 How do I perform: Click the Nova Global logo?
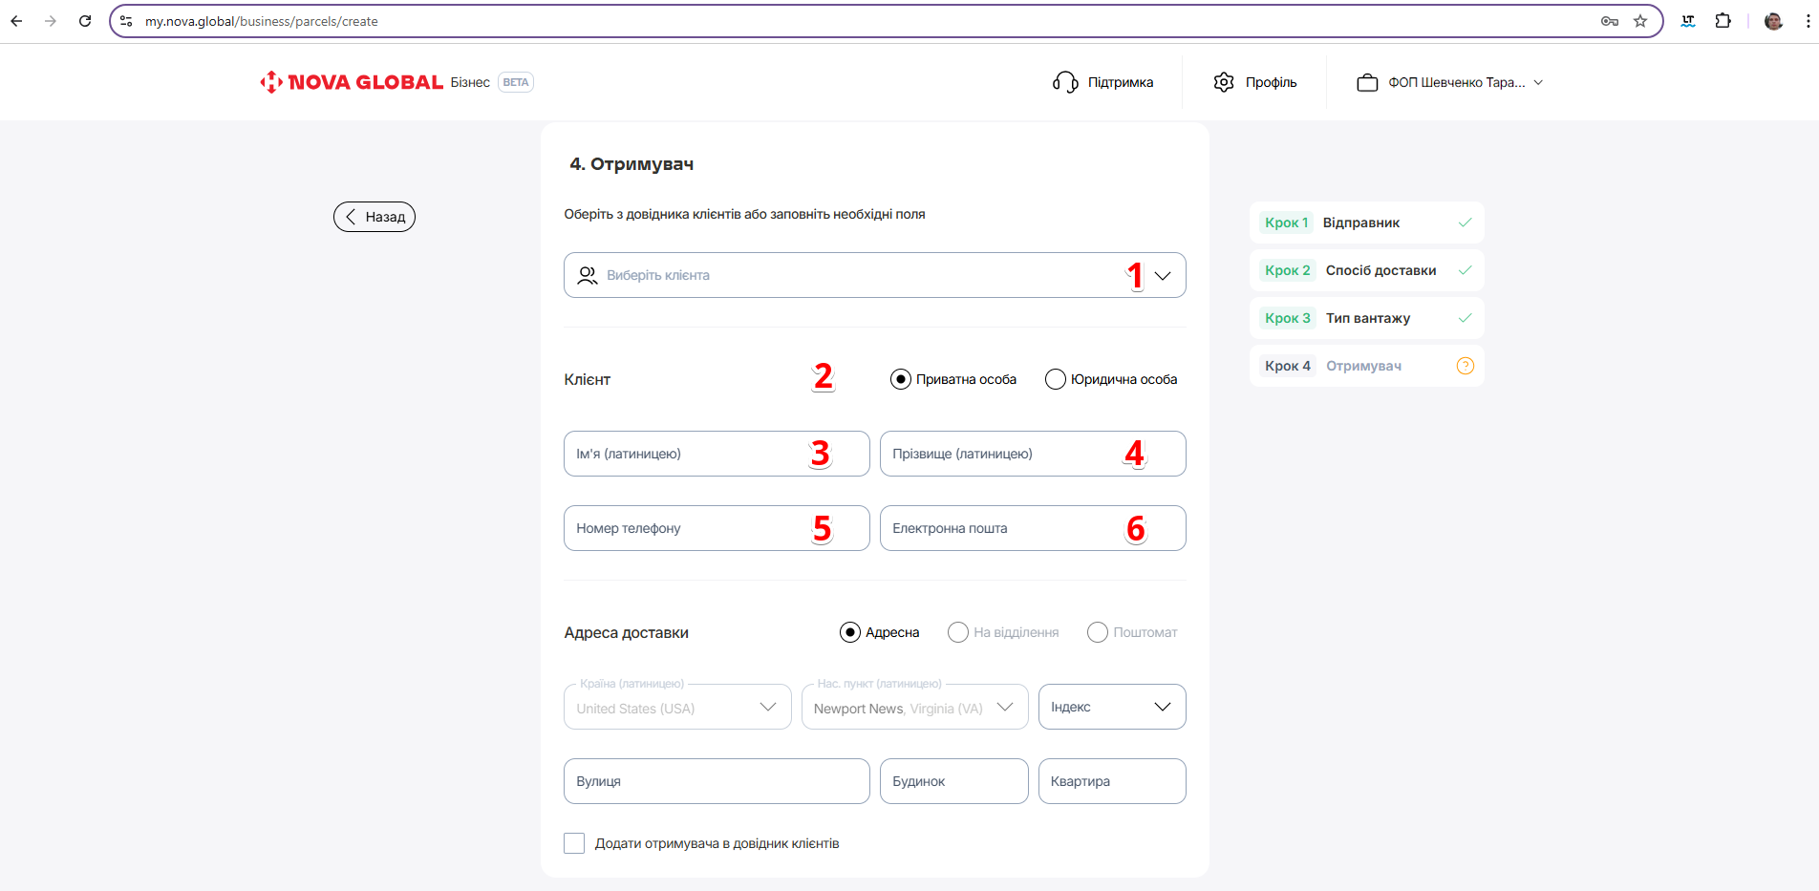(x=351, y=82)
